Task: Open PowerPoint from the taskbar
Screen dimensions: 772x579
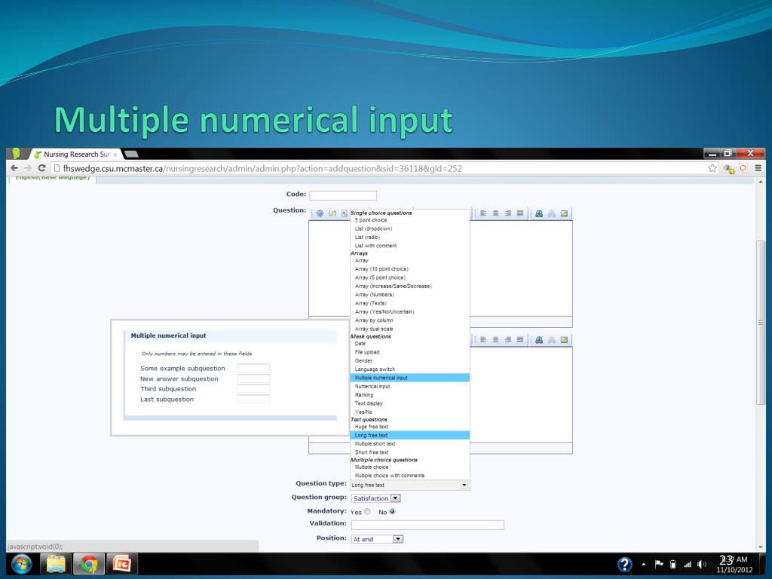Action: 121,564
